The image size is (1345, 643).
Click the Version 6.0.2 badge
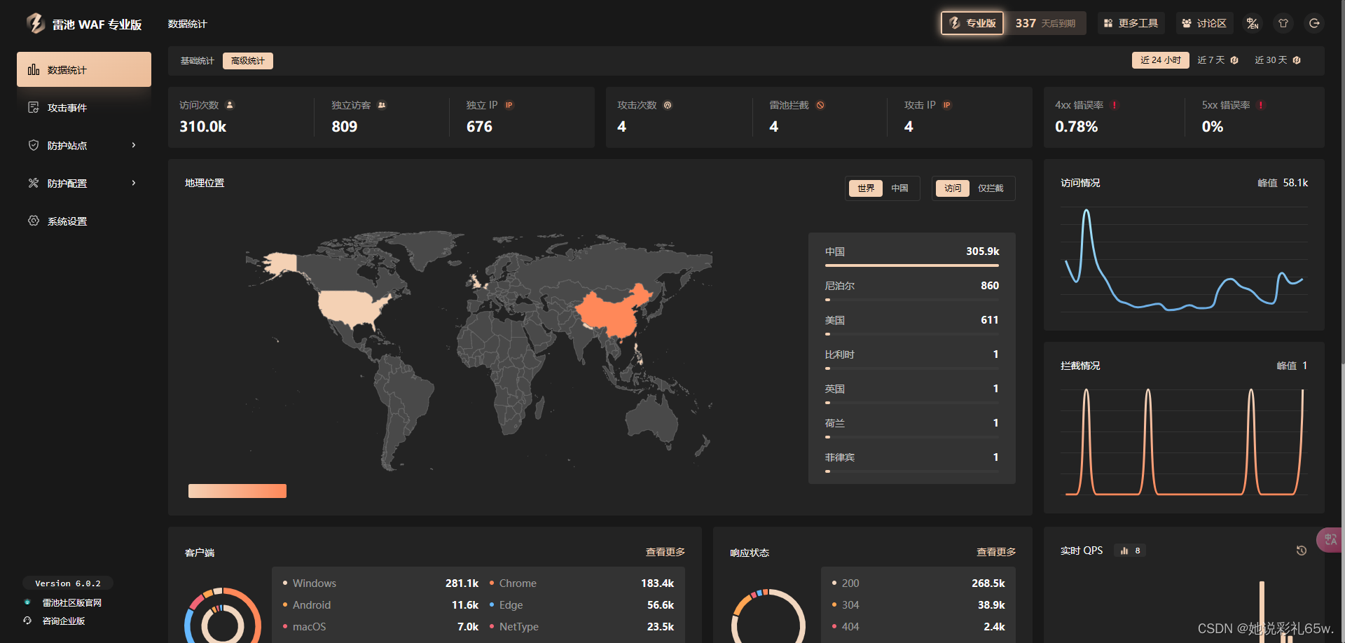[x=68, y=583]
